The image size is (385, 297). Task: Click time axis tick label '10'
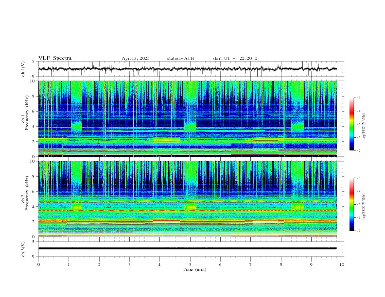click(342, 264)
